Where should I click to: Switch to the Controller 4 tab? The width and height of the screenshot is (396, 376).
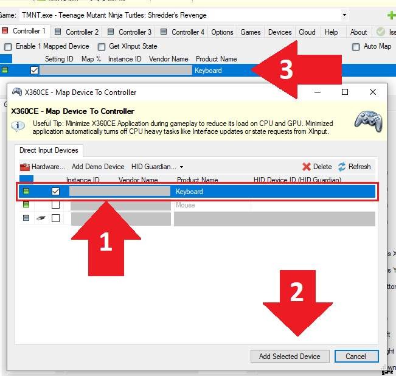coord(182,32)
